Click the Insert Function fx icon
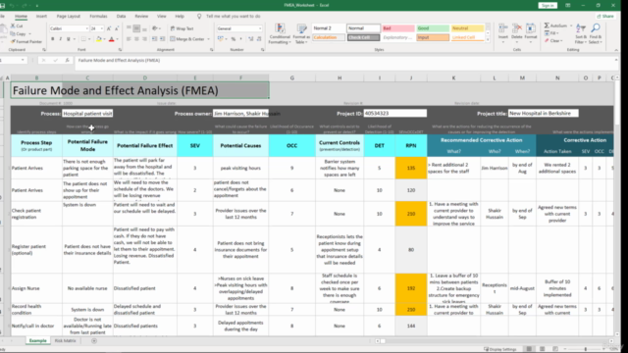 click(x=67, y=60)
